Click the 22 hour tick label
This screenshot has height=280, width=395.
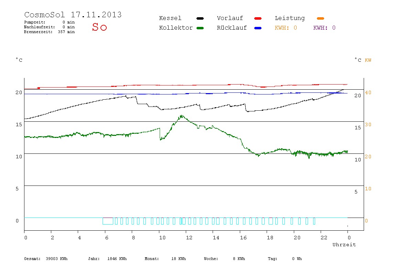324,238
